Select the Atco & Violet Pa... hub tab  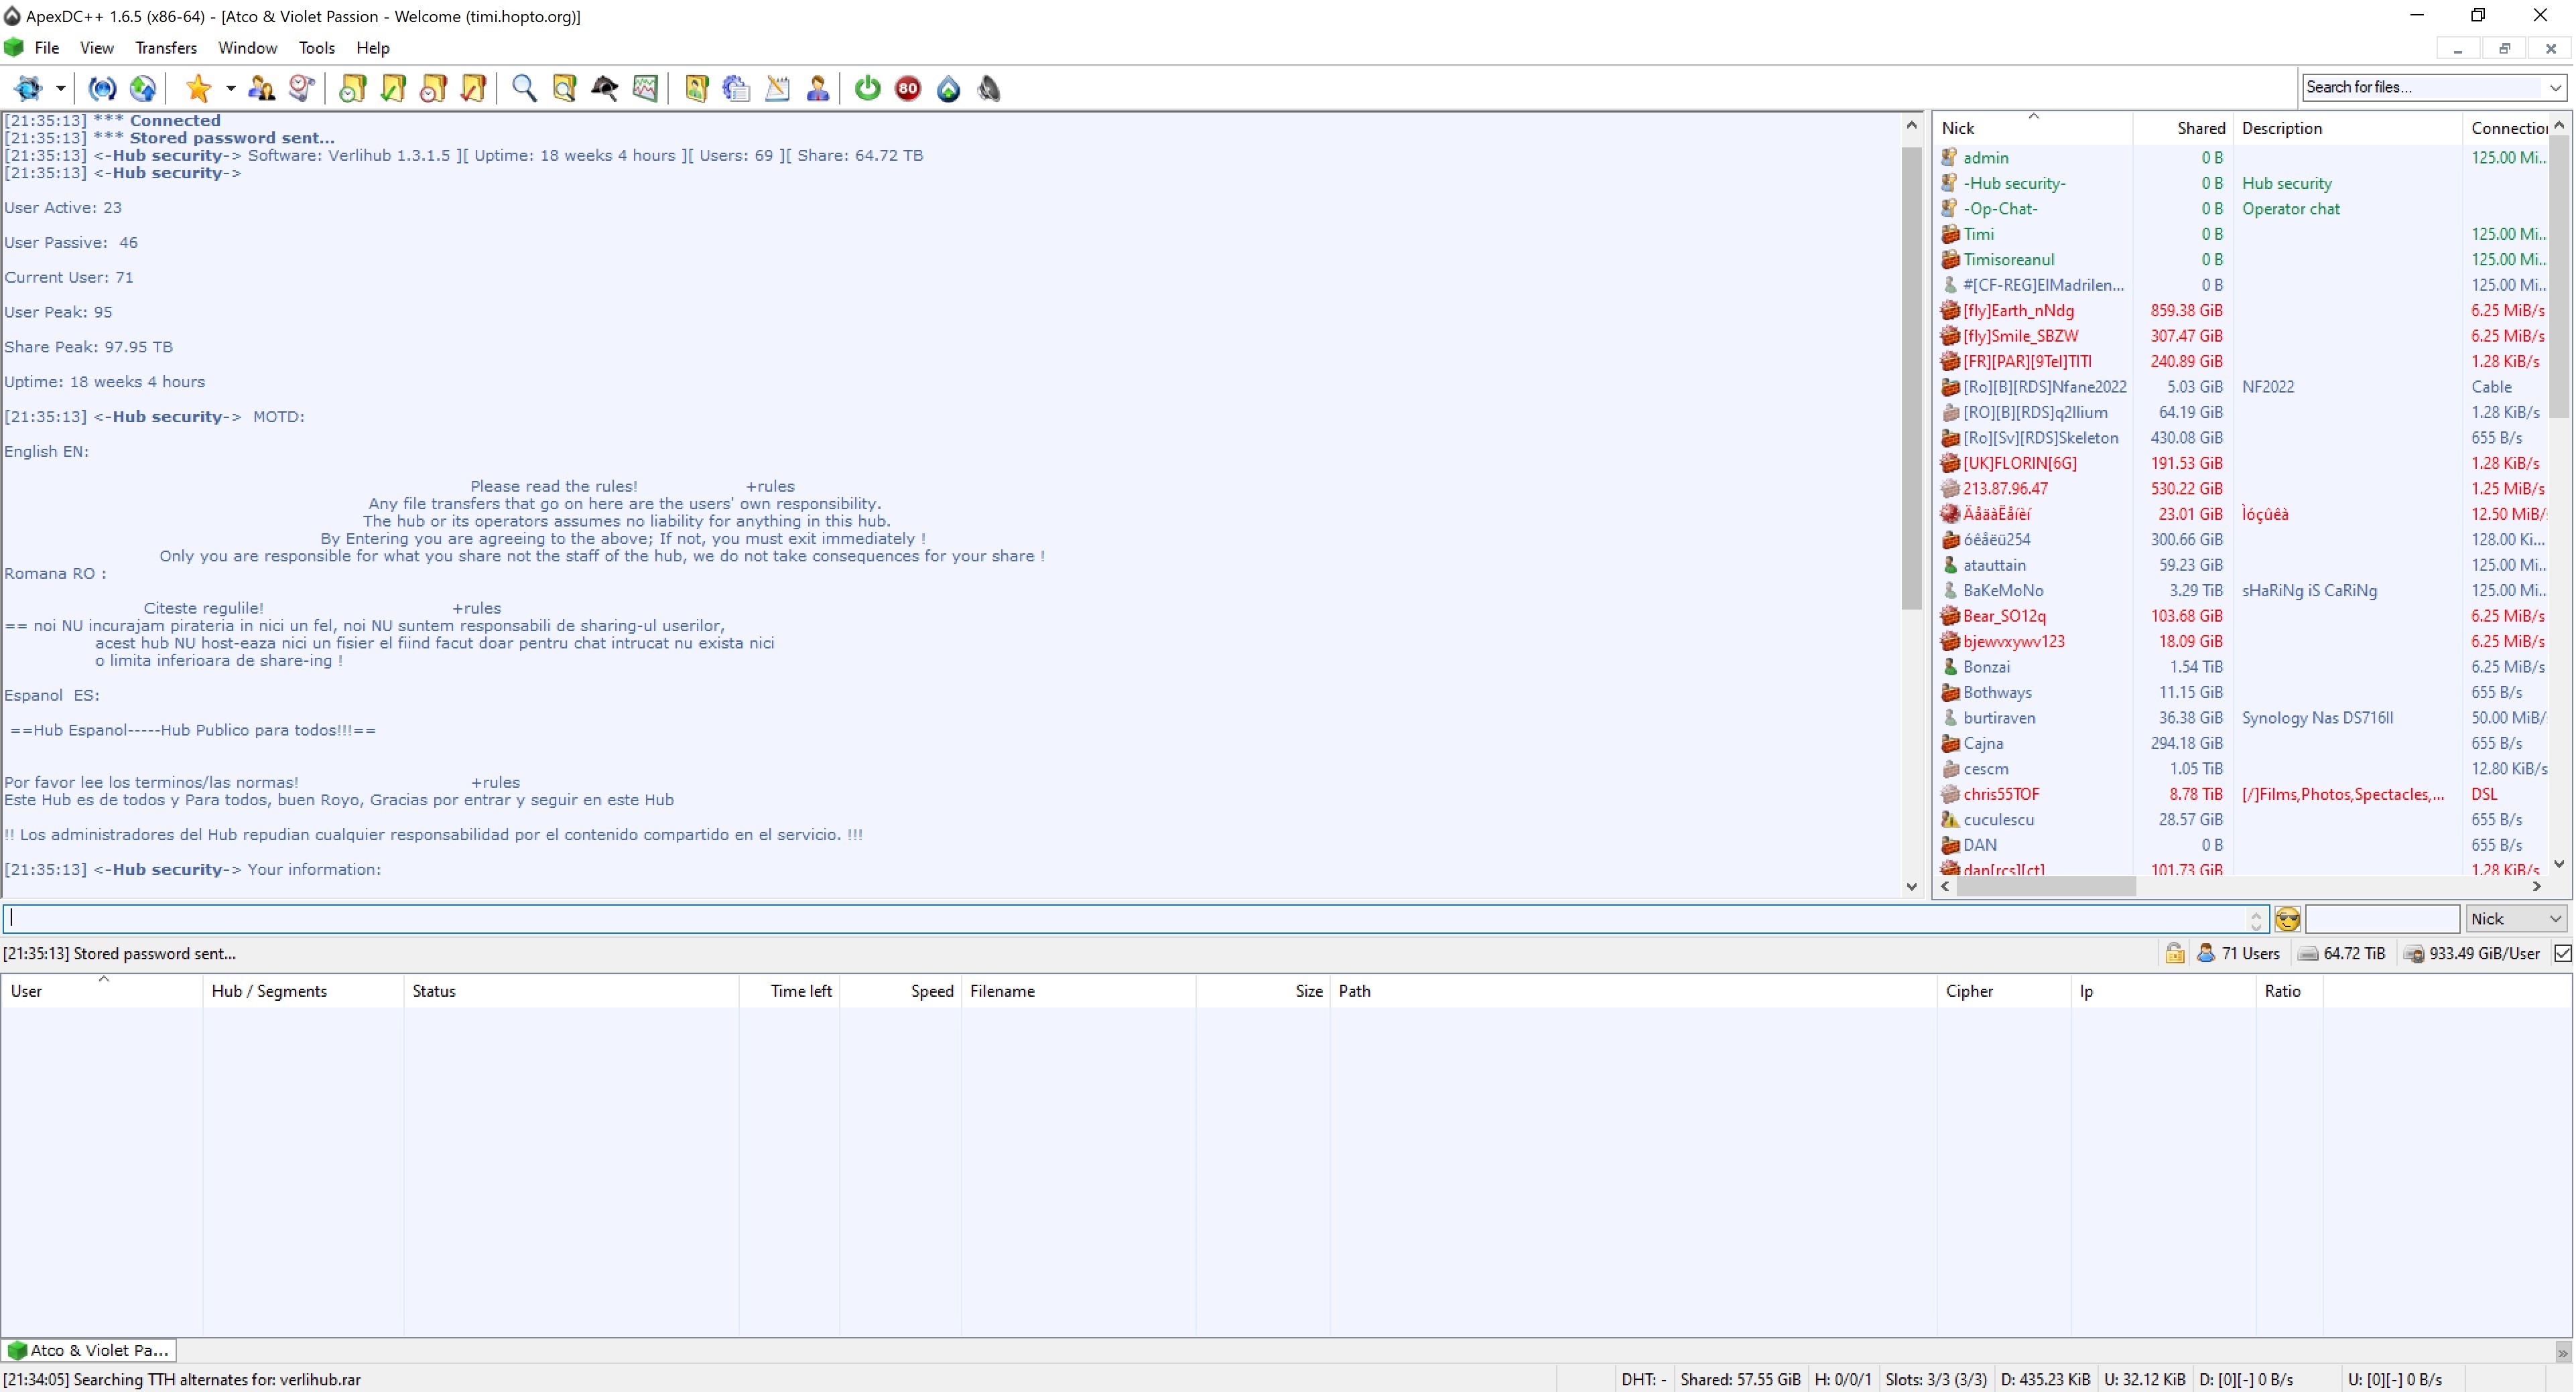[x=89, y=1350]
